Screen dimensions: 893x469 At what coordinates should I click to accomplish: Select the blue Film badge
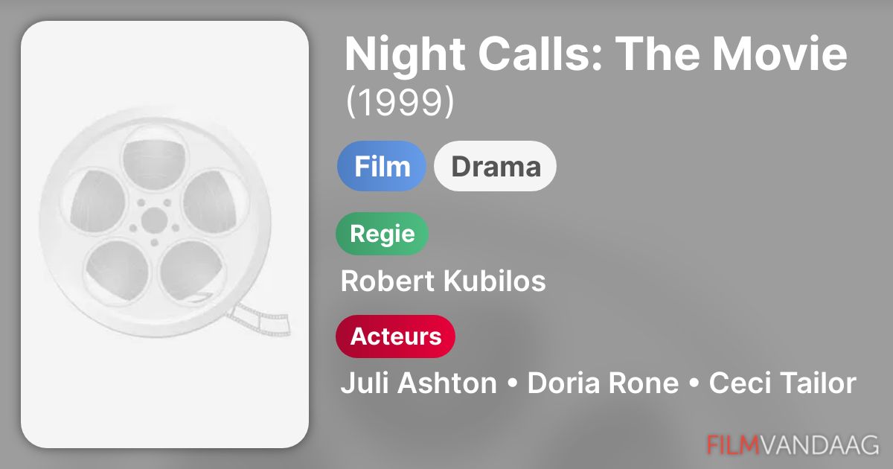pos(382,166)
